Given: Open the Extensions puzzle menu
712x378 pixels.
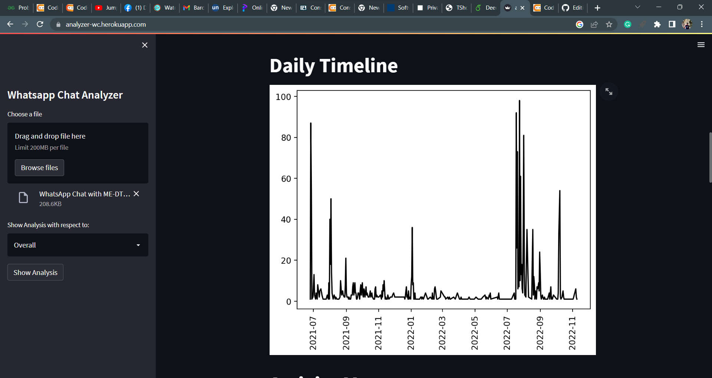Looking at the screenshot, I should (657, 24).
